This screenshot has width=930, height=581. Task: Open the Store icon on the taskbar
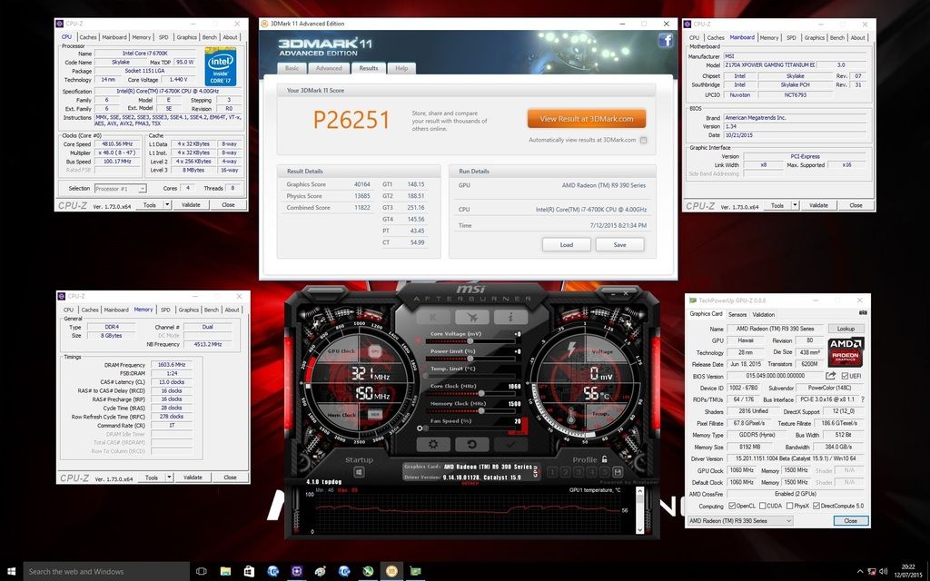[249, 572]
